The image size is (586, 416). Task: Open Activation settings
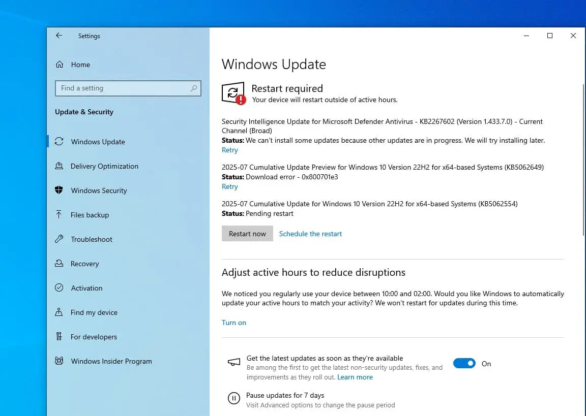[86, 288]
